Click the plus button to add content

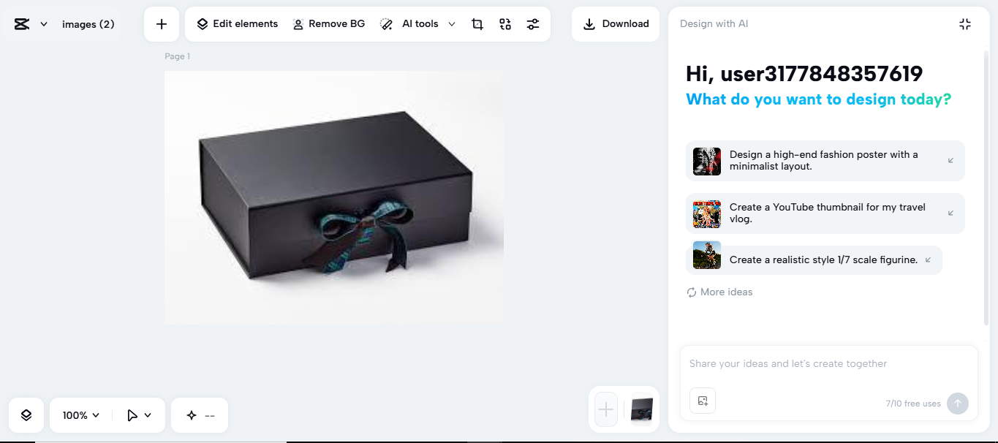click(161, 23)
